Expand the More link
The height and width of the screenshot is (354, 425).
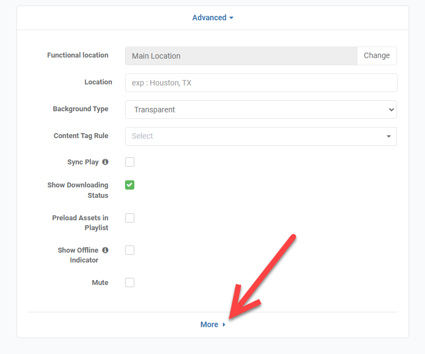(x=213, y=324)
